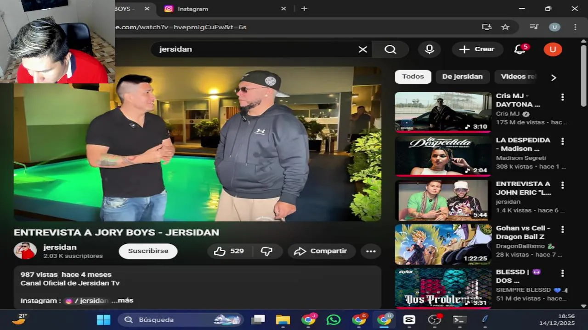The height and width of the screenshot is (330, 588).
Task: Click the install app icon in address bar
Action: click(487, 27)
